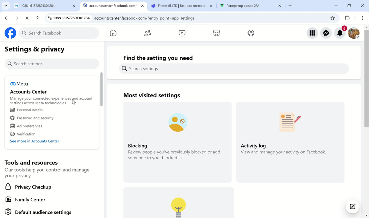This screenshot has width=369, height=218.
Task: Click the Password and security shield icon
Action: tap(12, 118)
